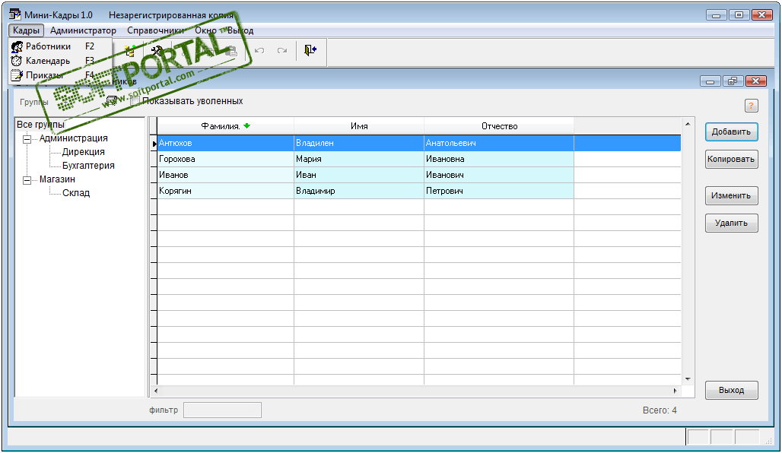Click the cell reading Ивановна
This screenshot has width=782, height=453.
coord(499,159)
